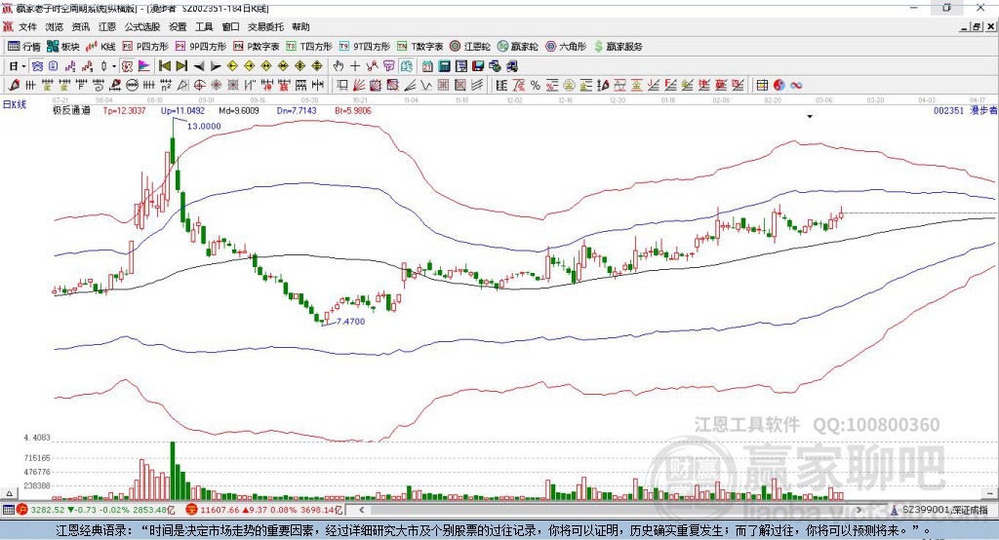Image resolution: width=999 pixels, height=540 pixels.
Task: Click the yin-yang icon in drawing toolbar
Action: [x=779, y=86]
